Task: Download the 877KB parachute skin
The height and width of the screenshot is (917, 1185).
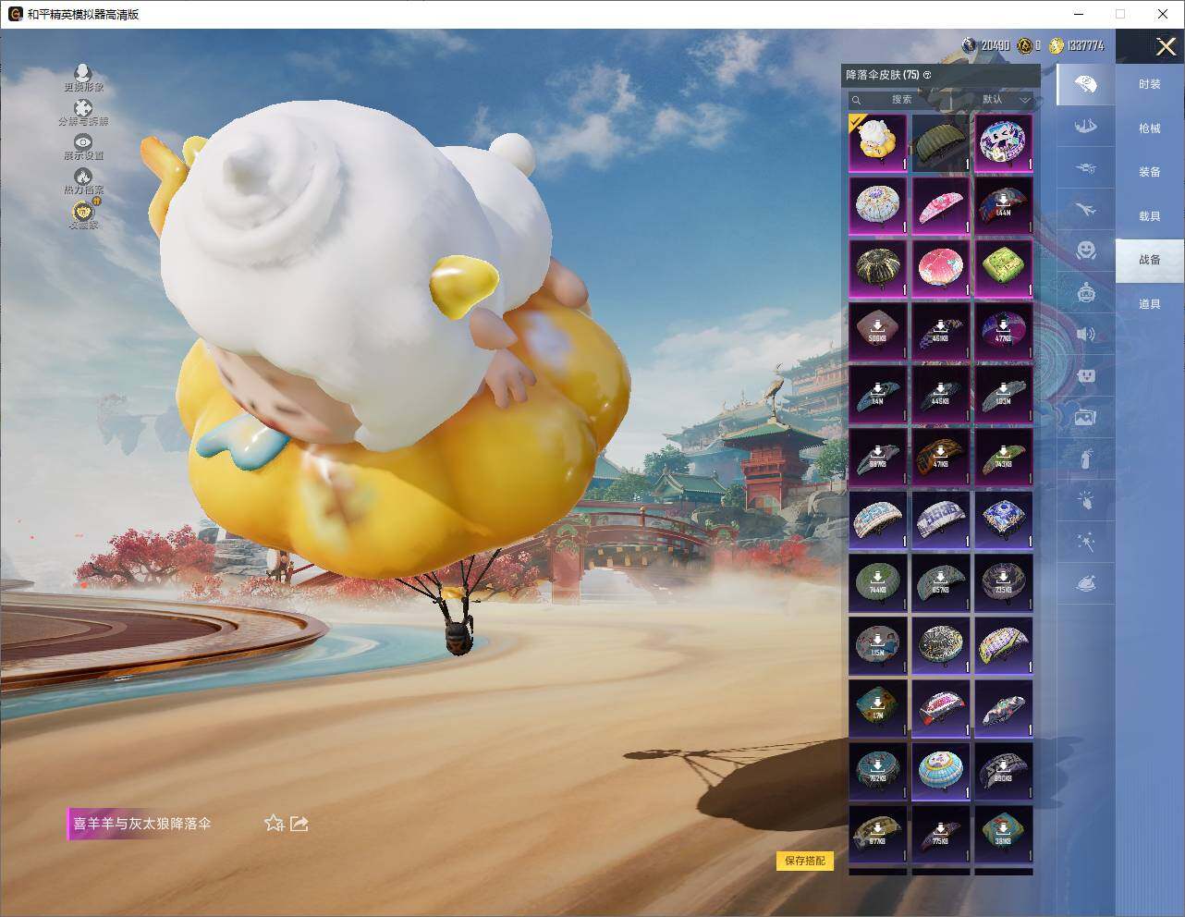Action: (878, 835)
